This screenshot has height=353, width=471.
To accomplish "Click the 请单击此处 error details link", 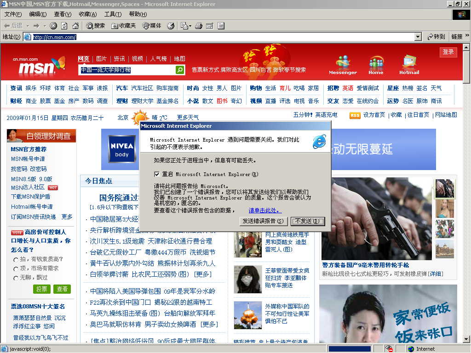I will [265, 211].
